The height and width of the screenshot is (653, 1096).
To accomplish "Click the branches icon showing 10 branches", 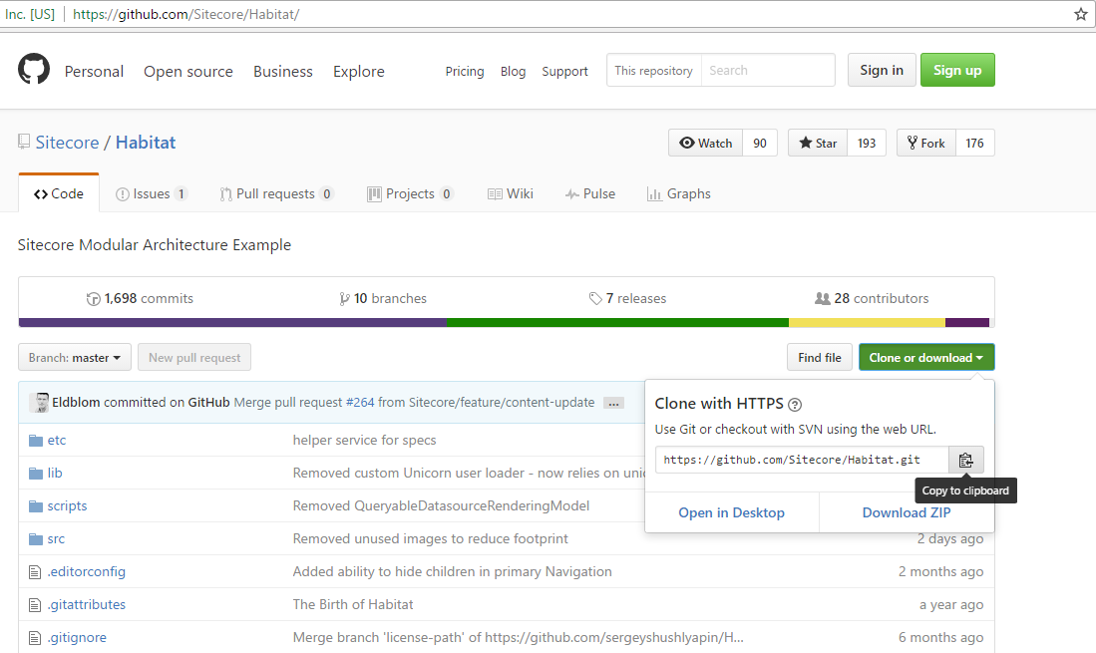I will point(343,298).
